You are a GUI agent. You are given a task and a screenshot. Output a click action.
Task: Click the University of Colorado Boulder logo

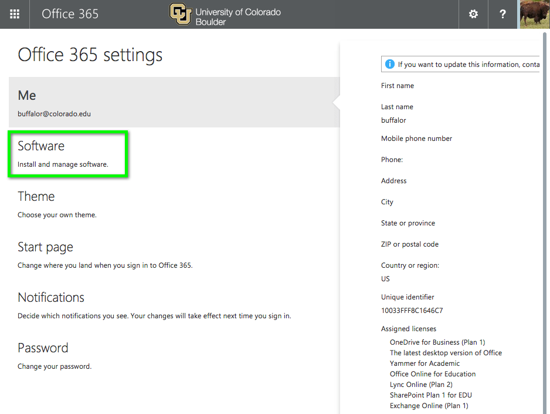(x=225, y=15)
